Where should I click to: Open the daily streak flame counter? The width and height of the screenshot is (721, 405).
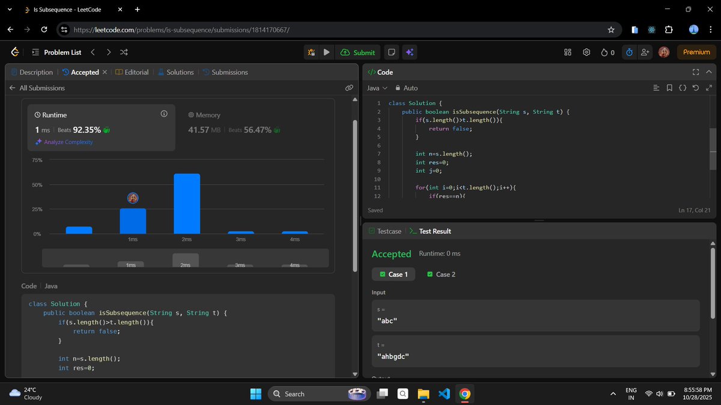[607, 52]
